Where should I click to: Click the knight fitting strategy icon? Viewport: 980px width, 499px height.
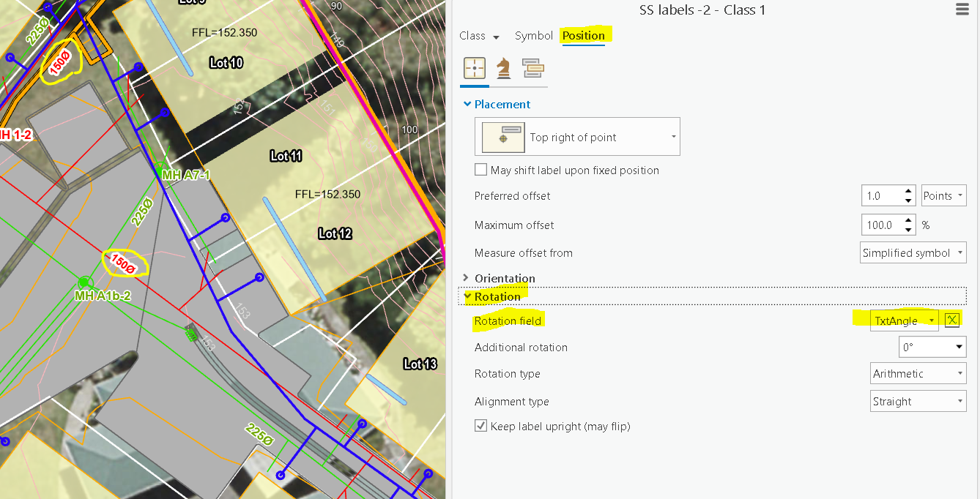(x=503, y=67)
